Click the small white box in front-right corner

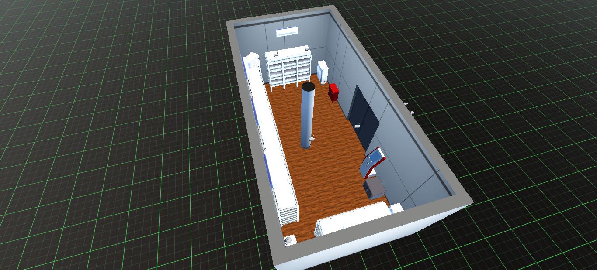396,208
